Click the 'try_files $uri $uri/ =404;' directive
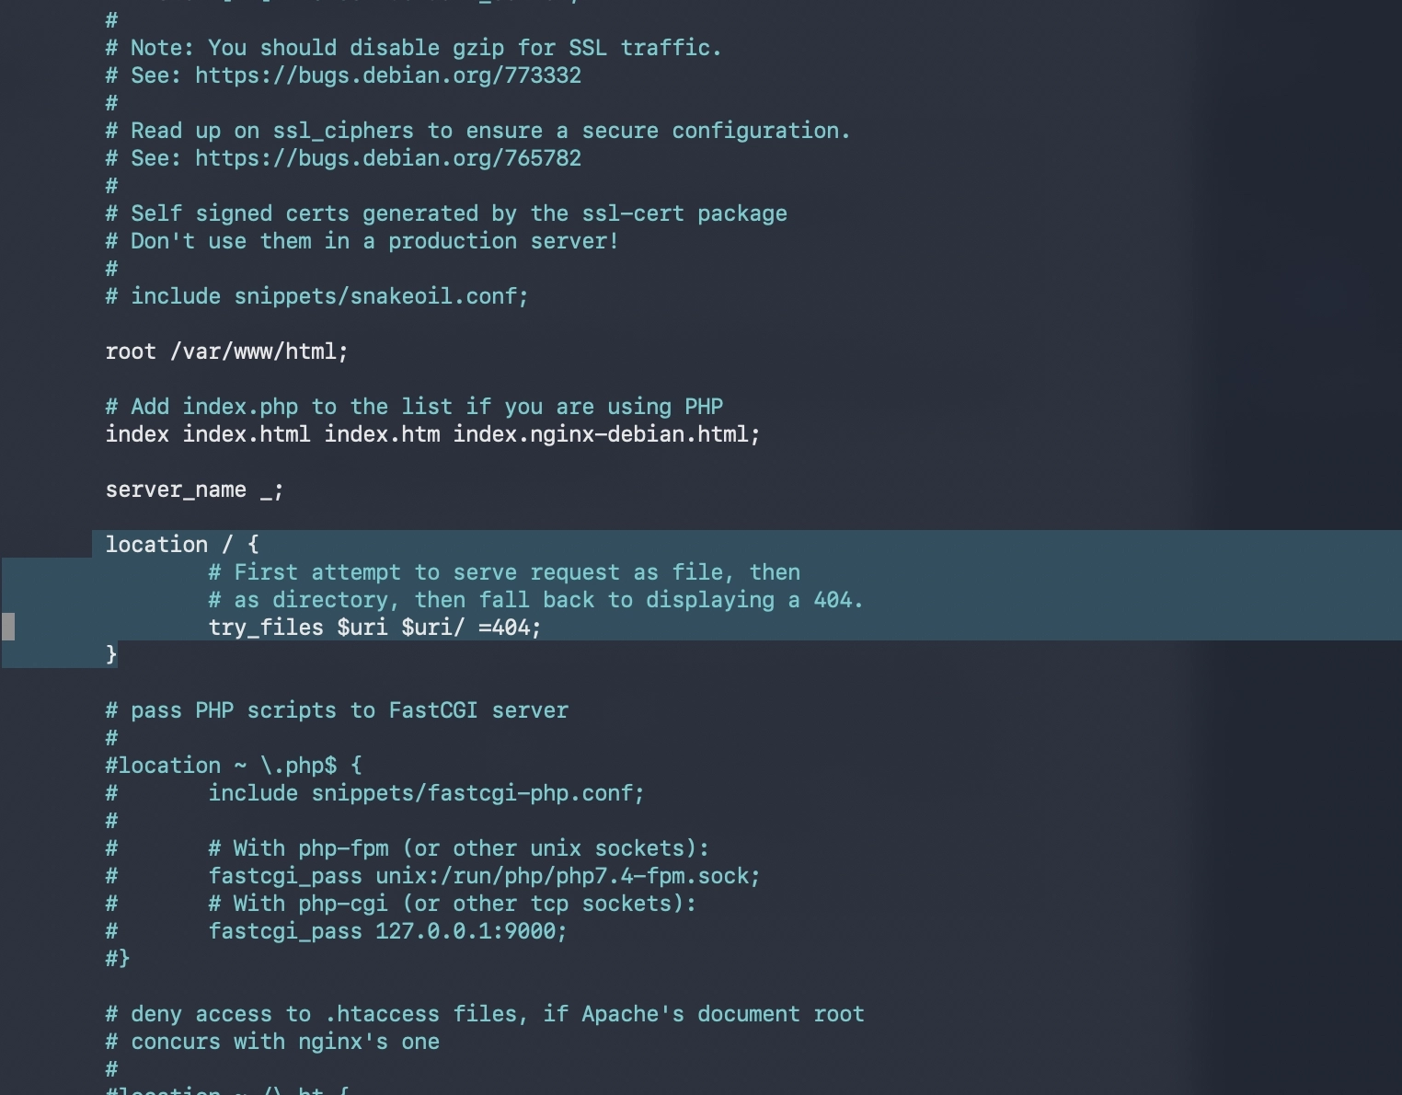The height and width of the screenshot is (1095, 1402). [374, 628]
